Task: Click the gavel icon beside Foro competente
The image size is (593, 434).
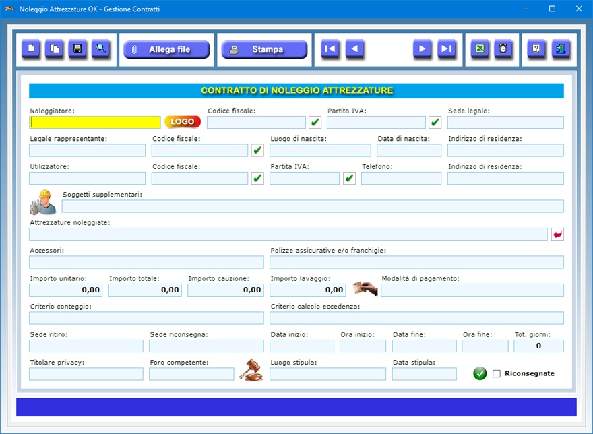Action: click(251, 370)
